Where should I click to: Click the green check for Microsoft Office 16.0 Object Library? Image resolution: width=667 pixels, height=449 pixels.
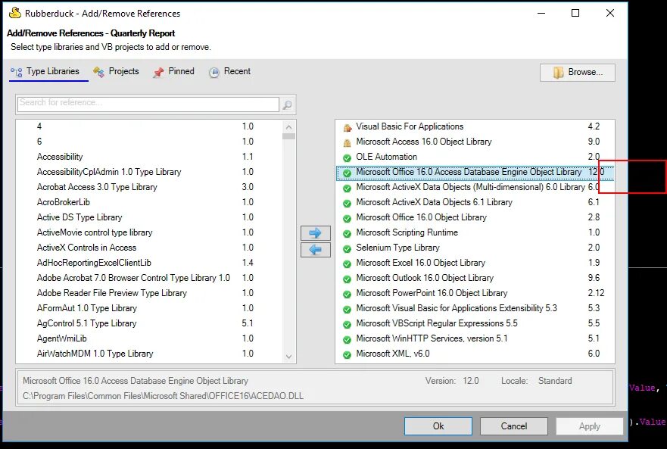pos(347,218)
